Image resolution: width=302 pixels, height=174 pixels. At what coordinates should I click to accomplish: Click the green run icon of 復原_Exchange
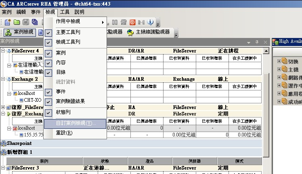tap(8, 114)
